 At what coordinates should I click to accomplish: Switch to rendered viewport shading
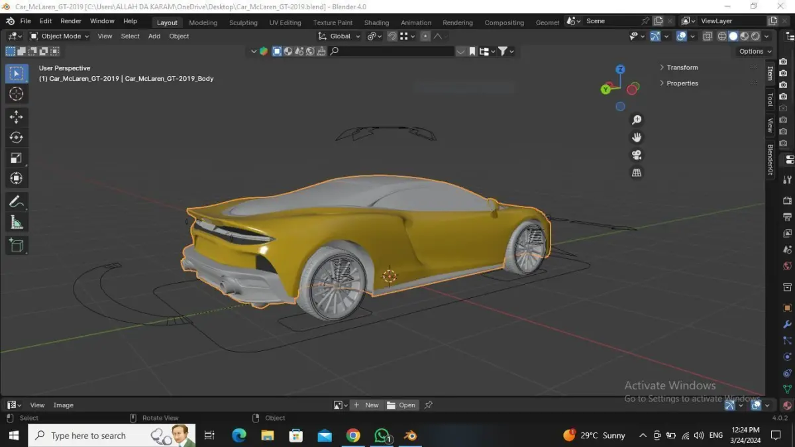click(x=755, y=36)
